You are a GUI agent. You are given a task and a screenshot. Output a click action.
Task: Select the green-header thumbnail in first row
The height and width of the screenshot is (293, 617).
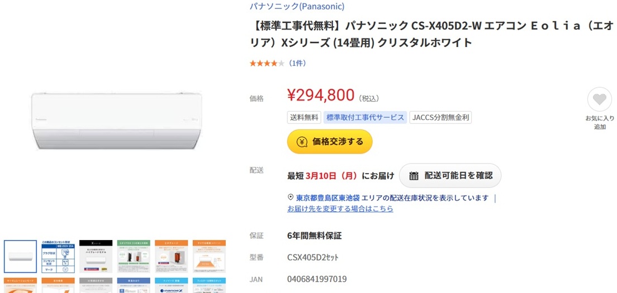(133, 257)
